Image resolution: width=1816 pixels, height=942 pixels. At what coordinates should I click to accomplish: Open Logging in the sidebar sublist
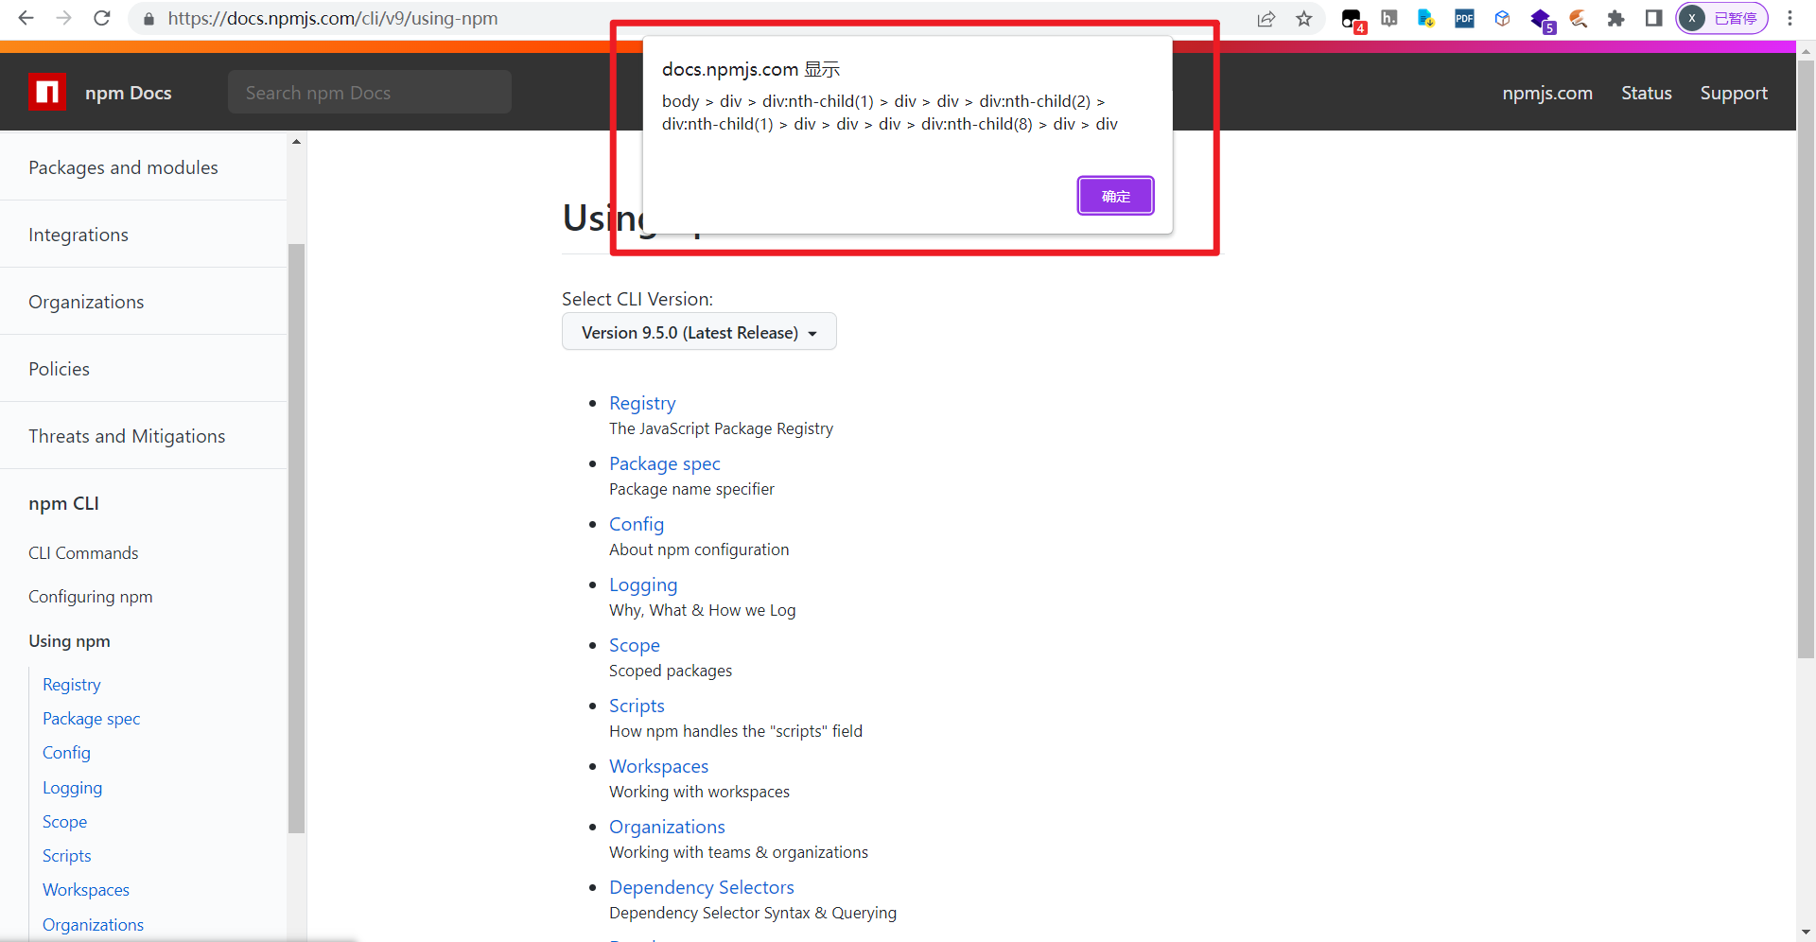tap(72, 788)
